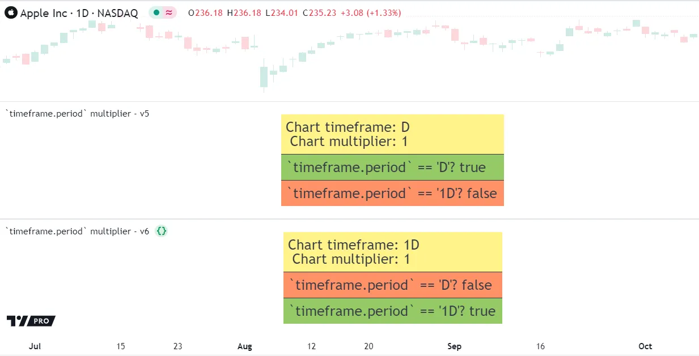Click the orange "== '1D'? false" cell
Viewport: 699px width, 356px height.
(x=392, y=193)
